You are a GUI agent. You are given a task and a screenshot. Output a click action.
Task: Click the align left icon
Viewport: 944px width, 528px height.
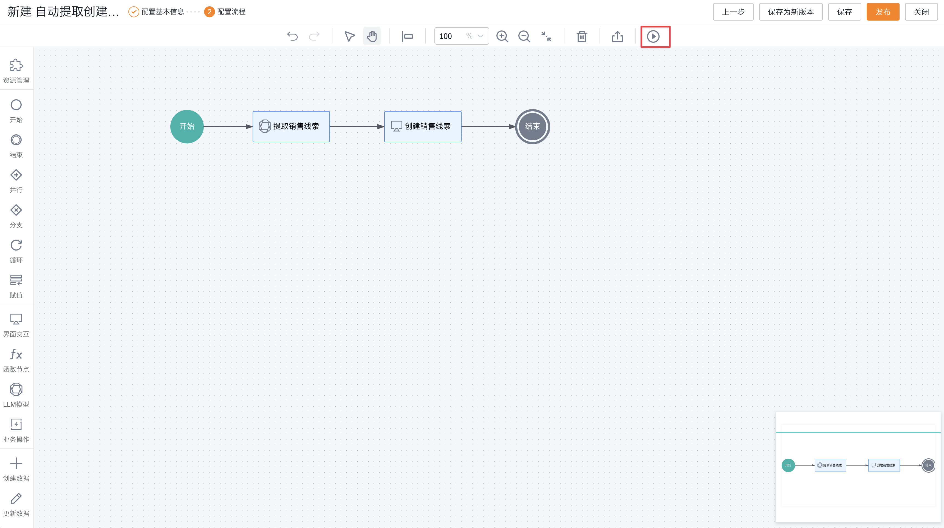(407, 36)
